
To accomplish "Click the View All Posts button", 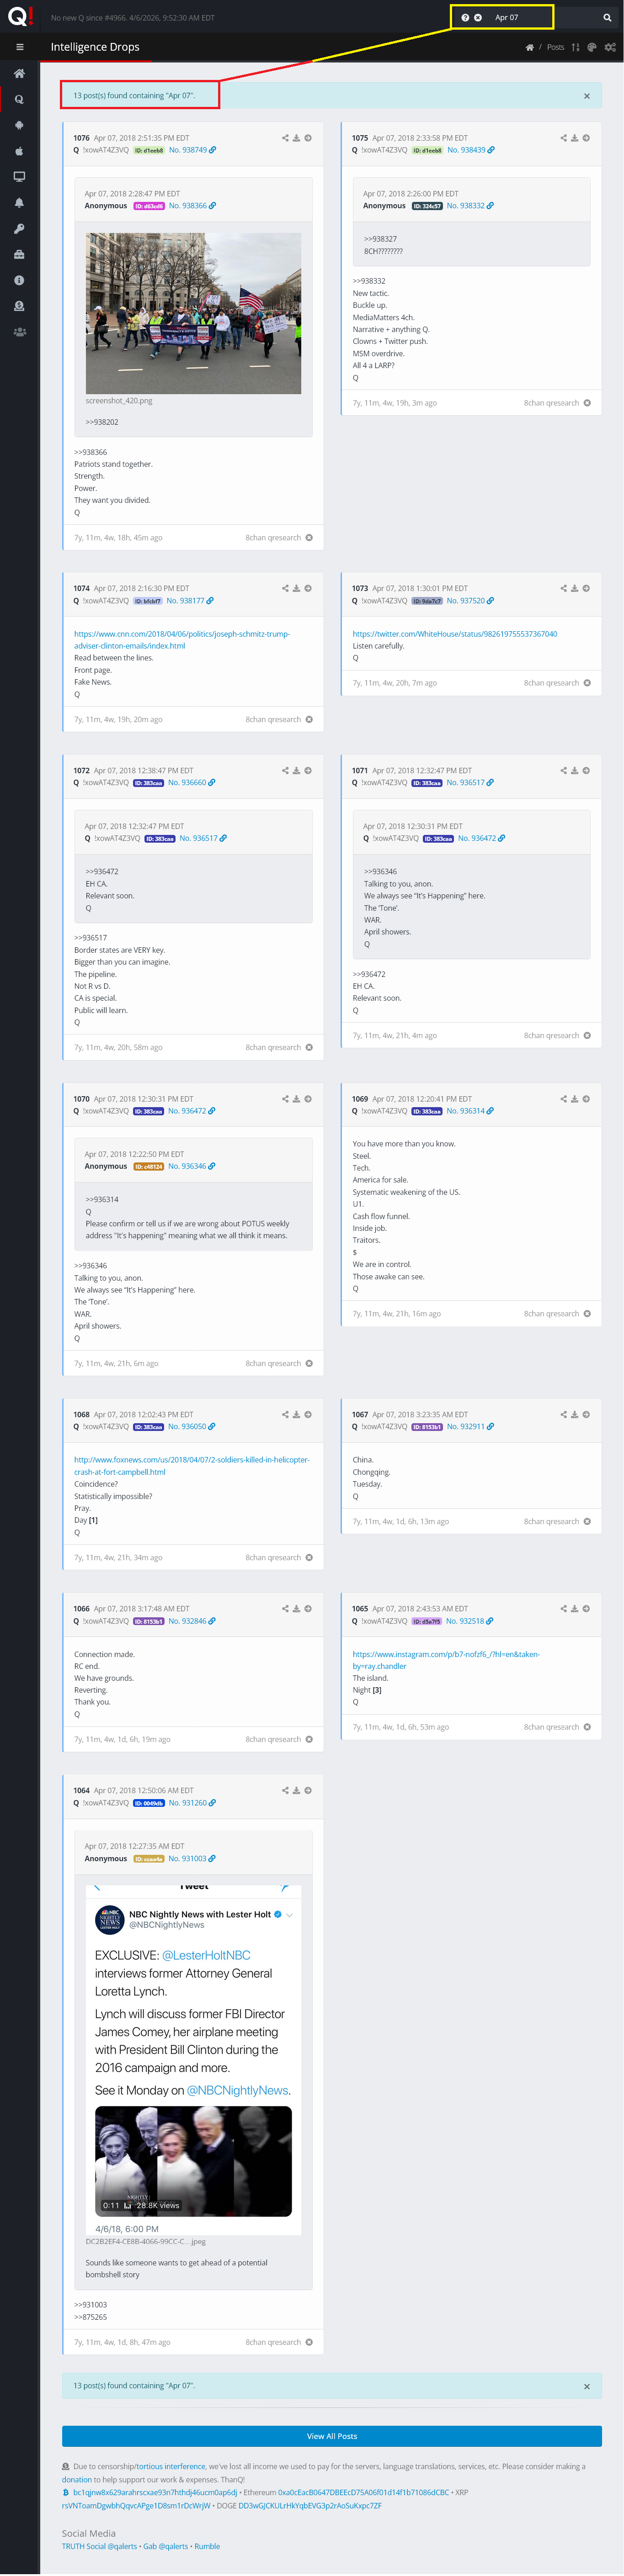I will coord(331,2435).
